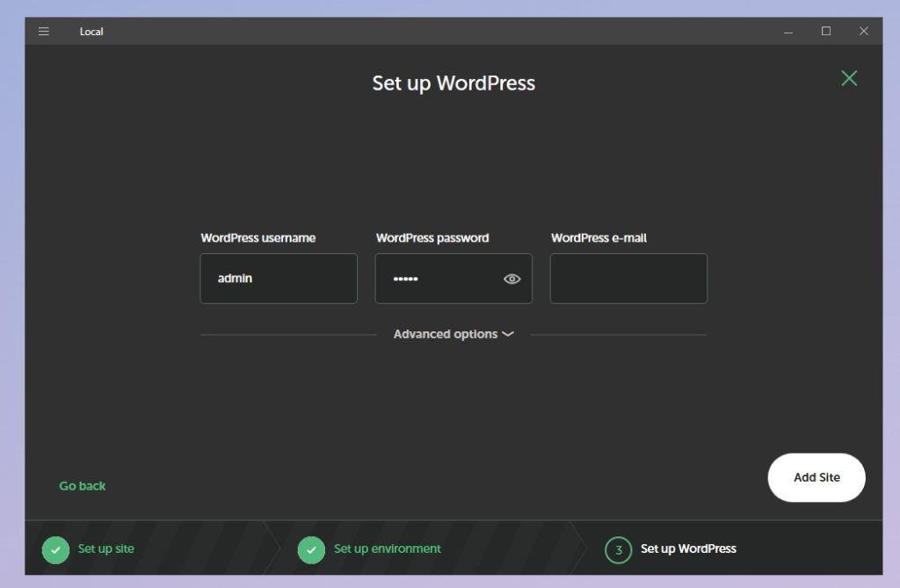
Task: Open the hamburger menu icon
Action: [x=44, y=31]
